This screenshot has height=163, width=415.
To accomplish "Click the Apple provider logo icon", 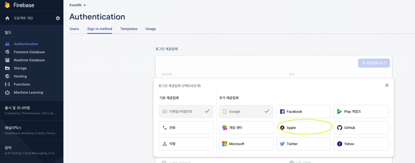I will coord(282,128).
